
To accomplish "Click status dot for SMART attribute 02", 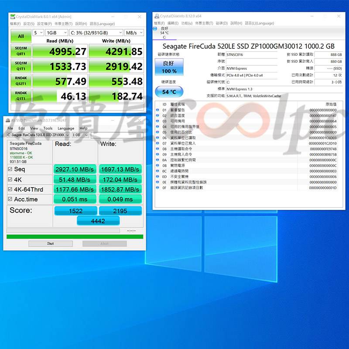I will click(x=157, y=116).
